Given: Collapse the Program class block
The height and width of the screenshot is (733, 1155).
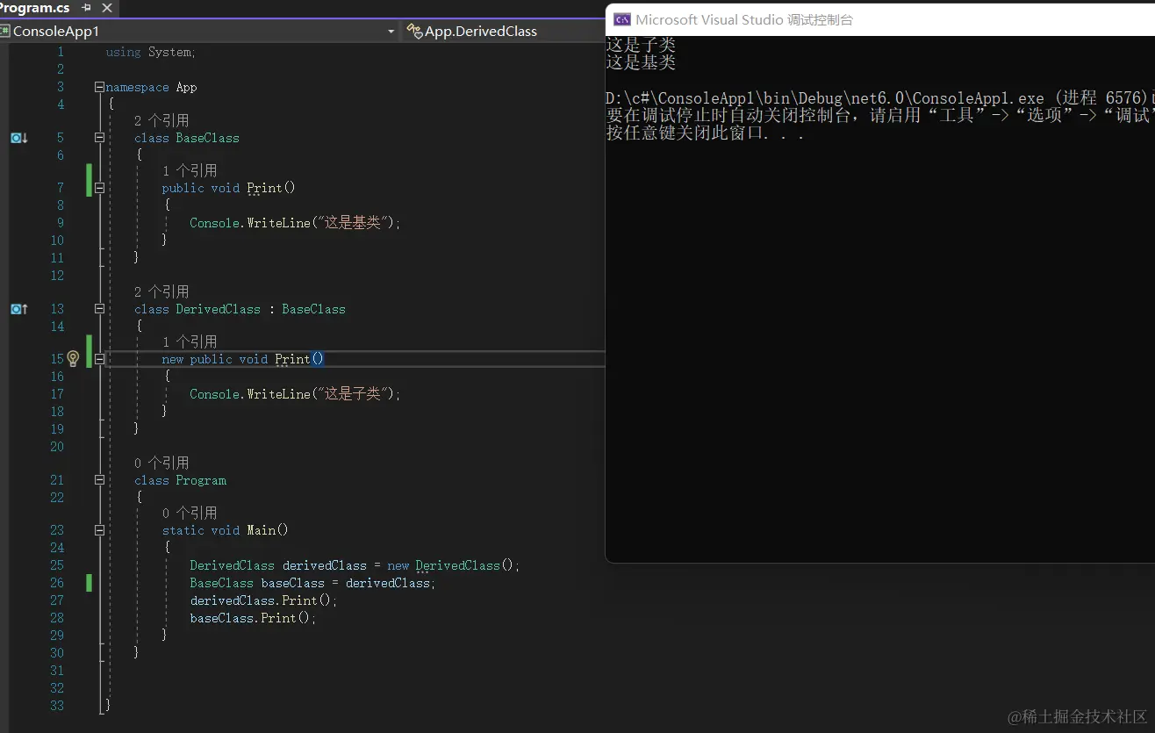Looking at the screenshot, I should (99, 480).
